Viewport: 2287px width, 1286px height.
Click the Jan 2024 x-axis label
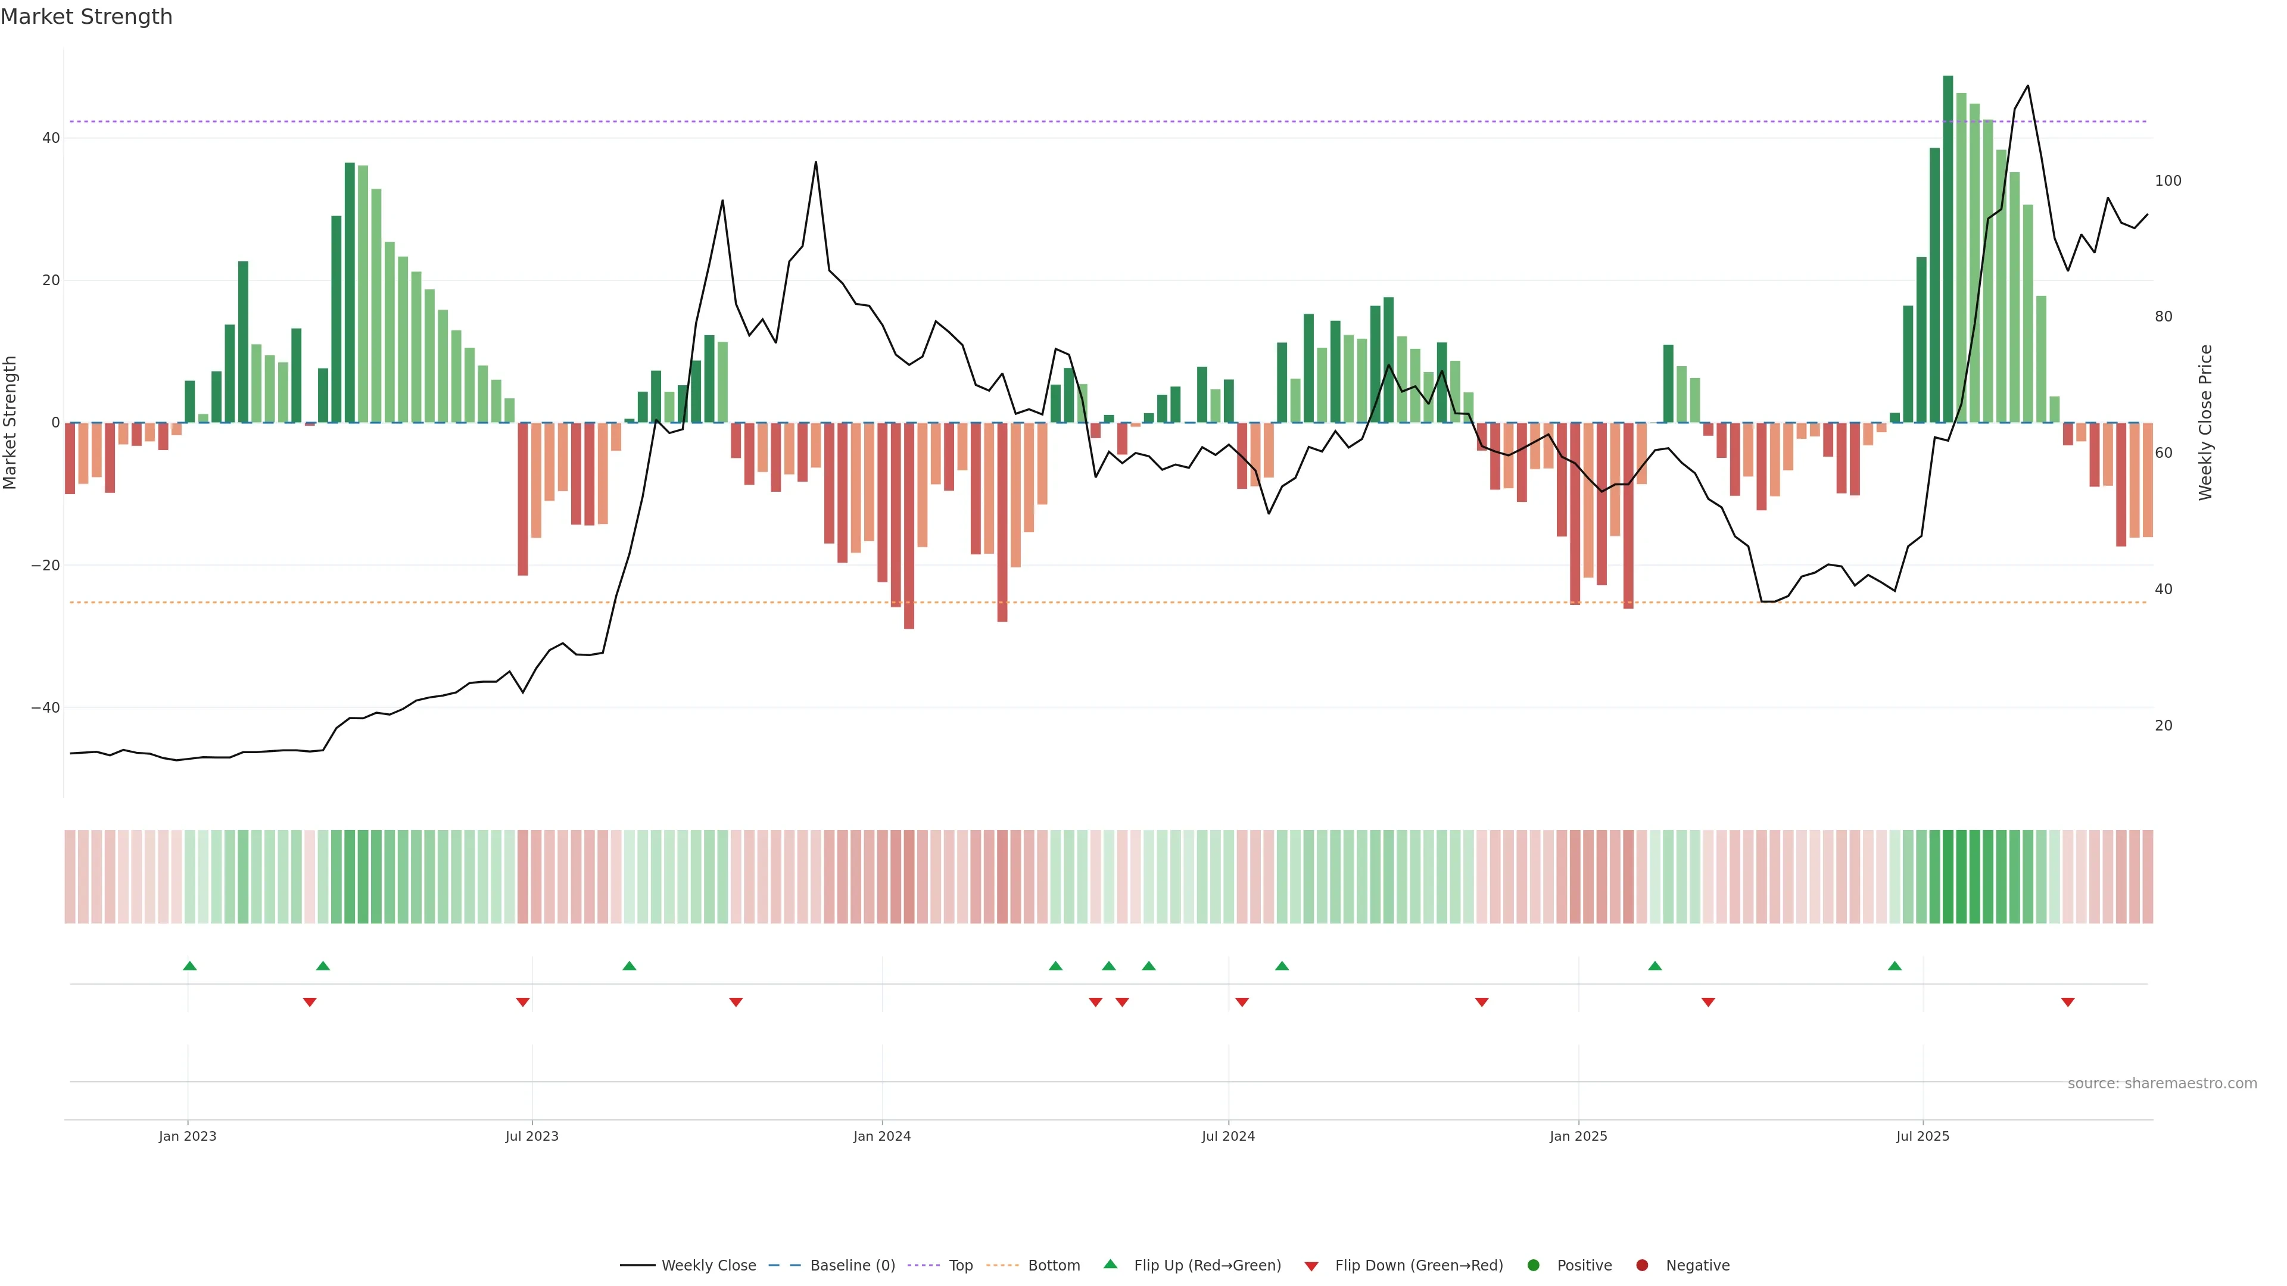pos(881,1136)
